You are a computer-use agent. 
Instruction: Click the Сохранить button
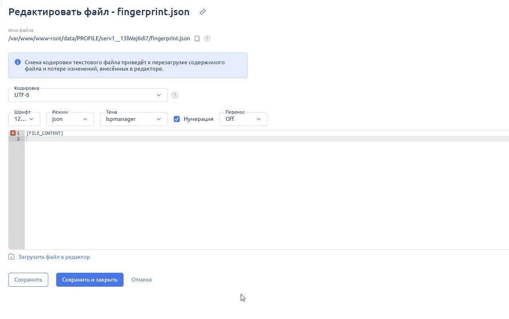coord(28,280)
